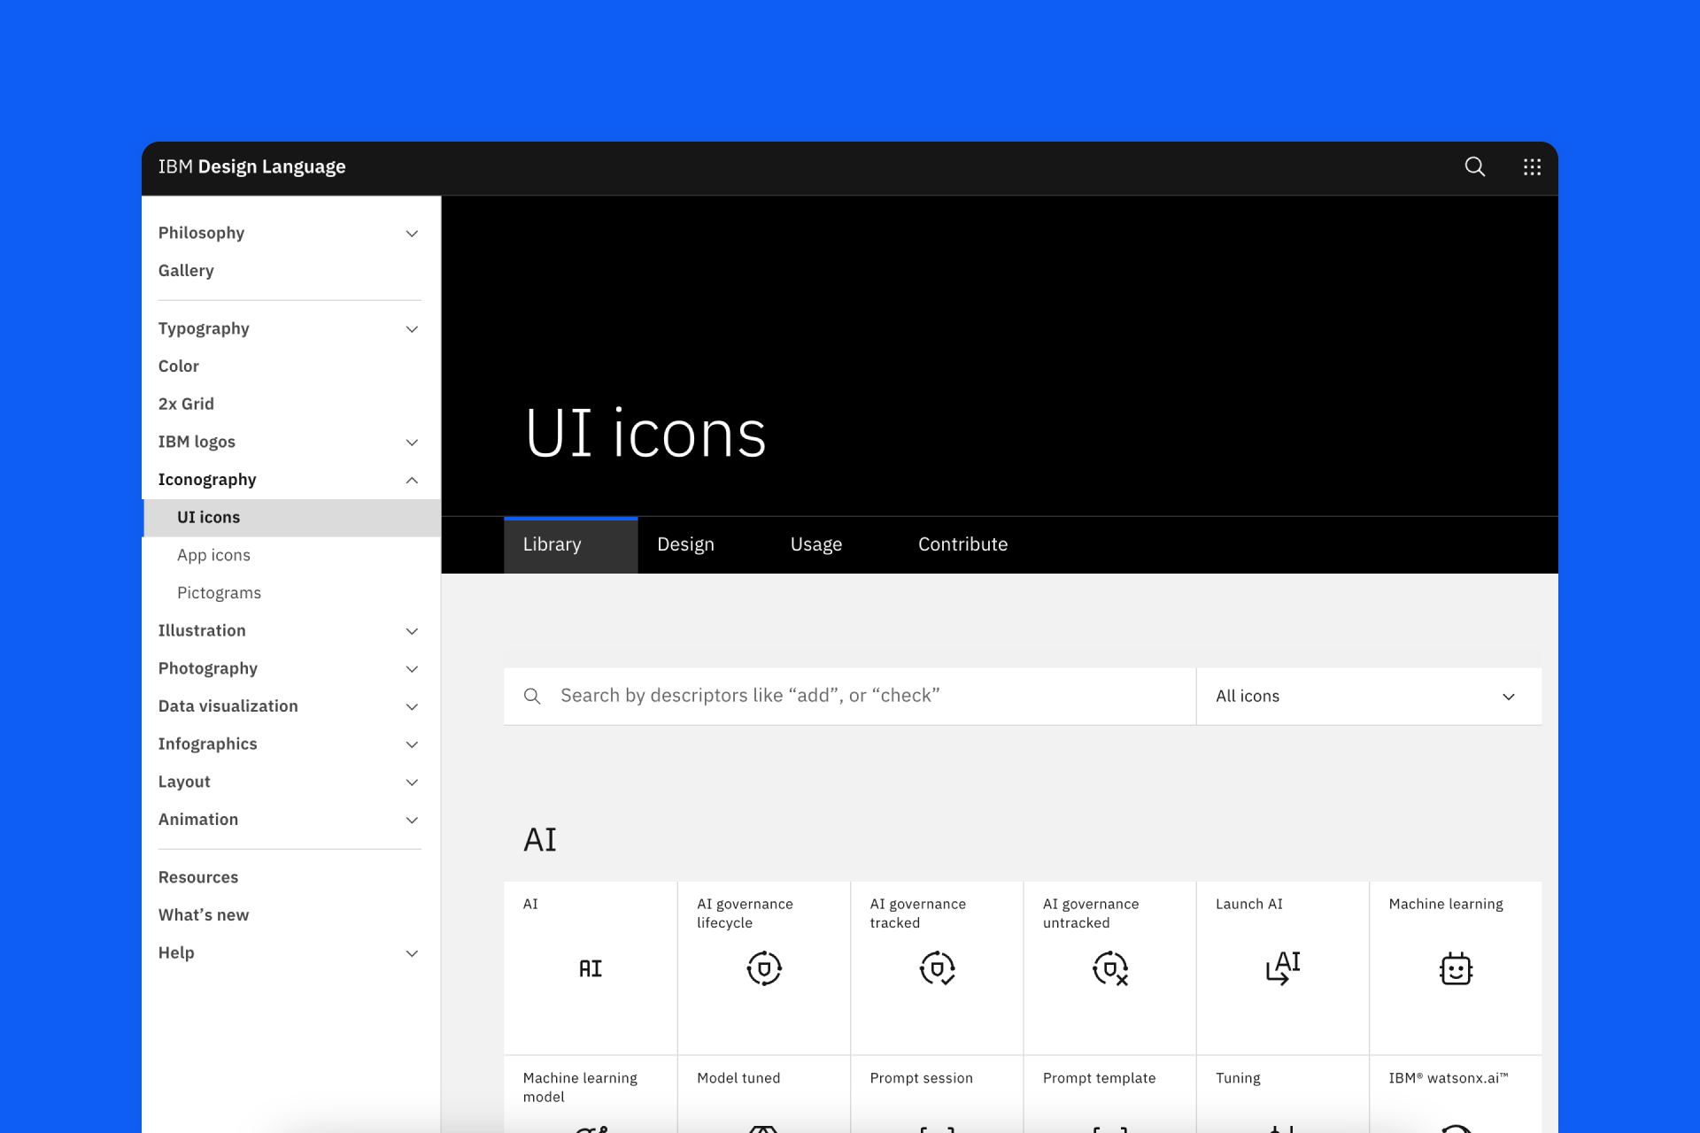1700x1133 pixels.
Task: Open the App icons sidebar link
Action: (213, 555)
